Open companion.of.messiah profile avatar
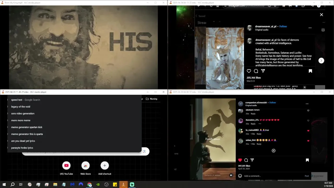Image resolution: width=334 pixels, height=188 pixels. [x=241, y=104]
